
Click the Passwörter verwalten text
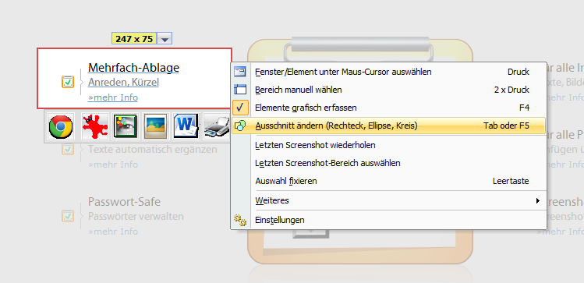click(x=136, y=217)
